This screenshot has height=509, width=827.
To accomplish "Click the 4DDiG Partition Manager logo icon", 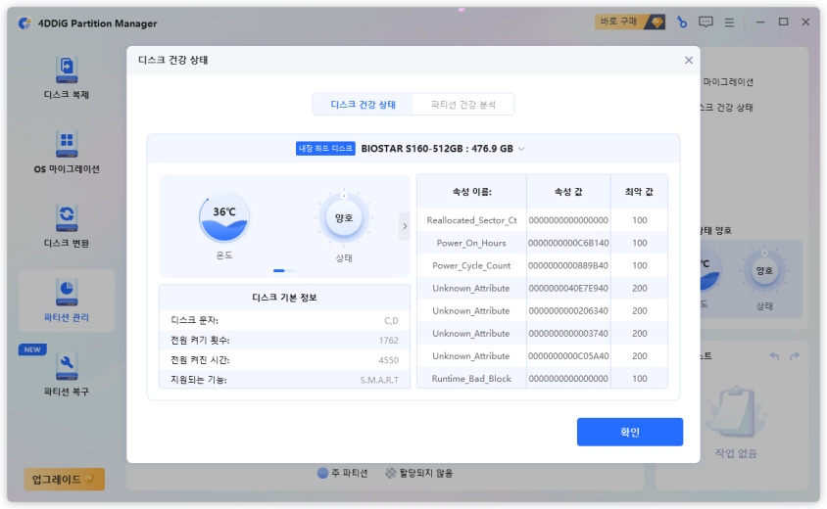I will (24, 23).
